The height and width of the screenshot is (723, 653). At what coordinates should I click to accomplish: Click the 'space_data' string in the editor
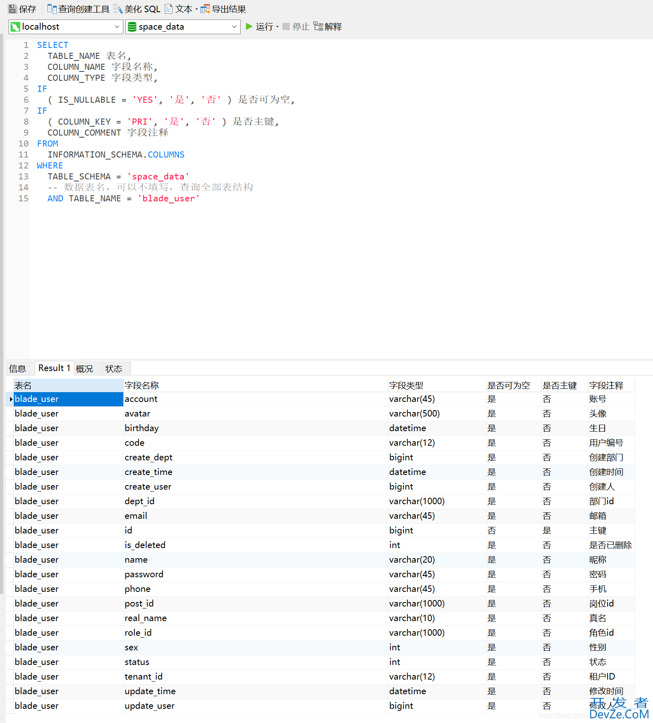[x=158, y=177]
